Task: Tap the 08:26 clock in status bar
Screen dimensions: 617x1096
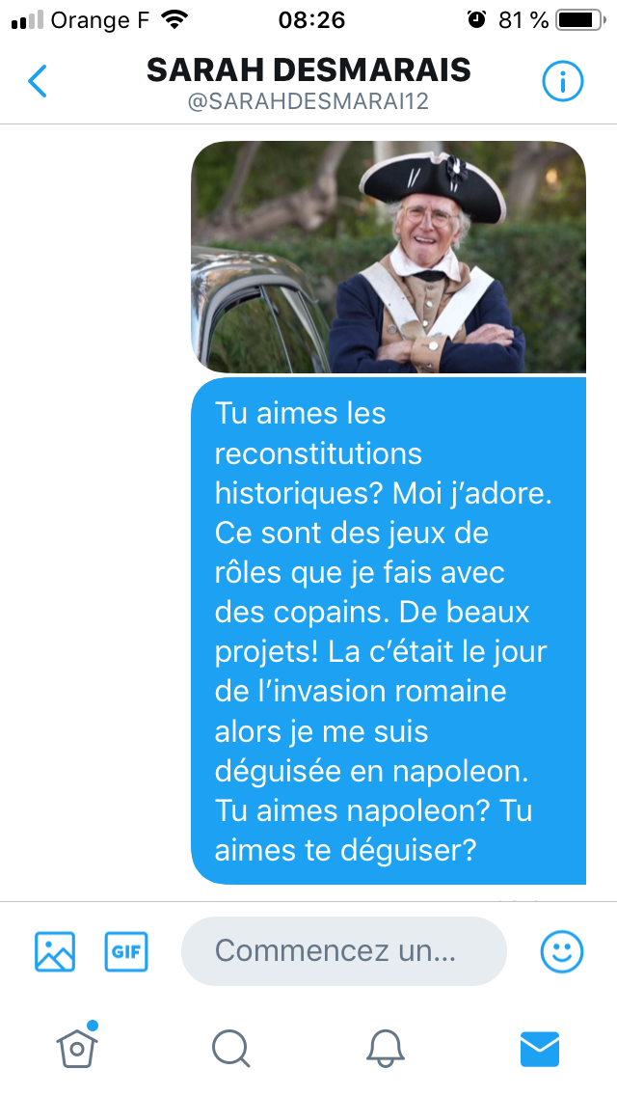Action: click(x=311, y=19)
